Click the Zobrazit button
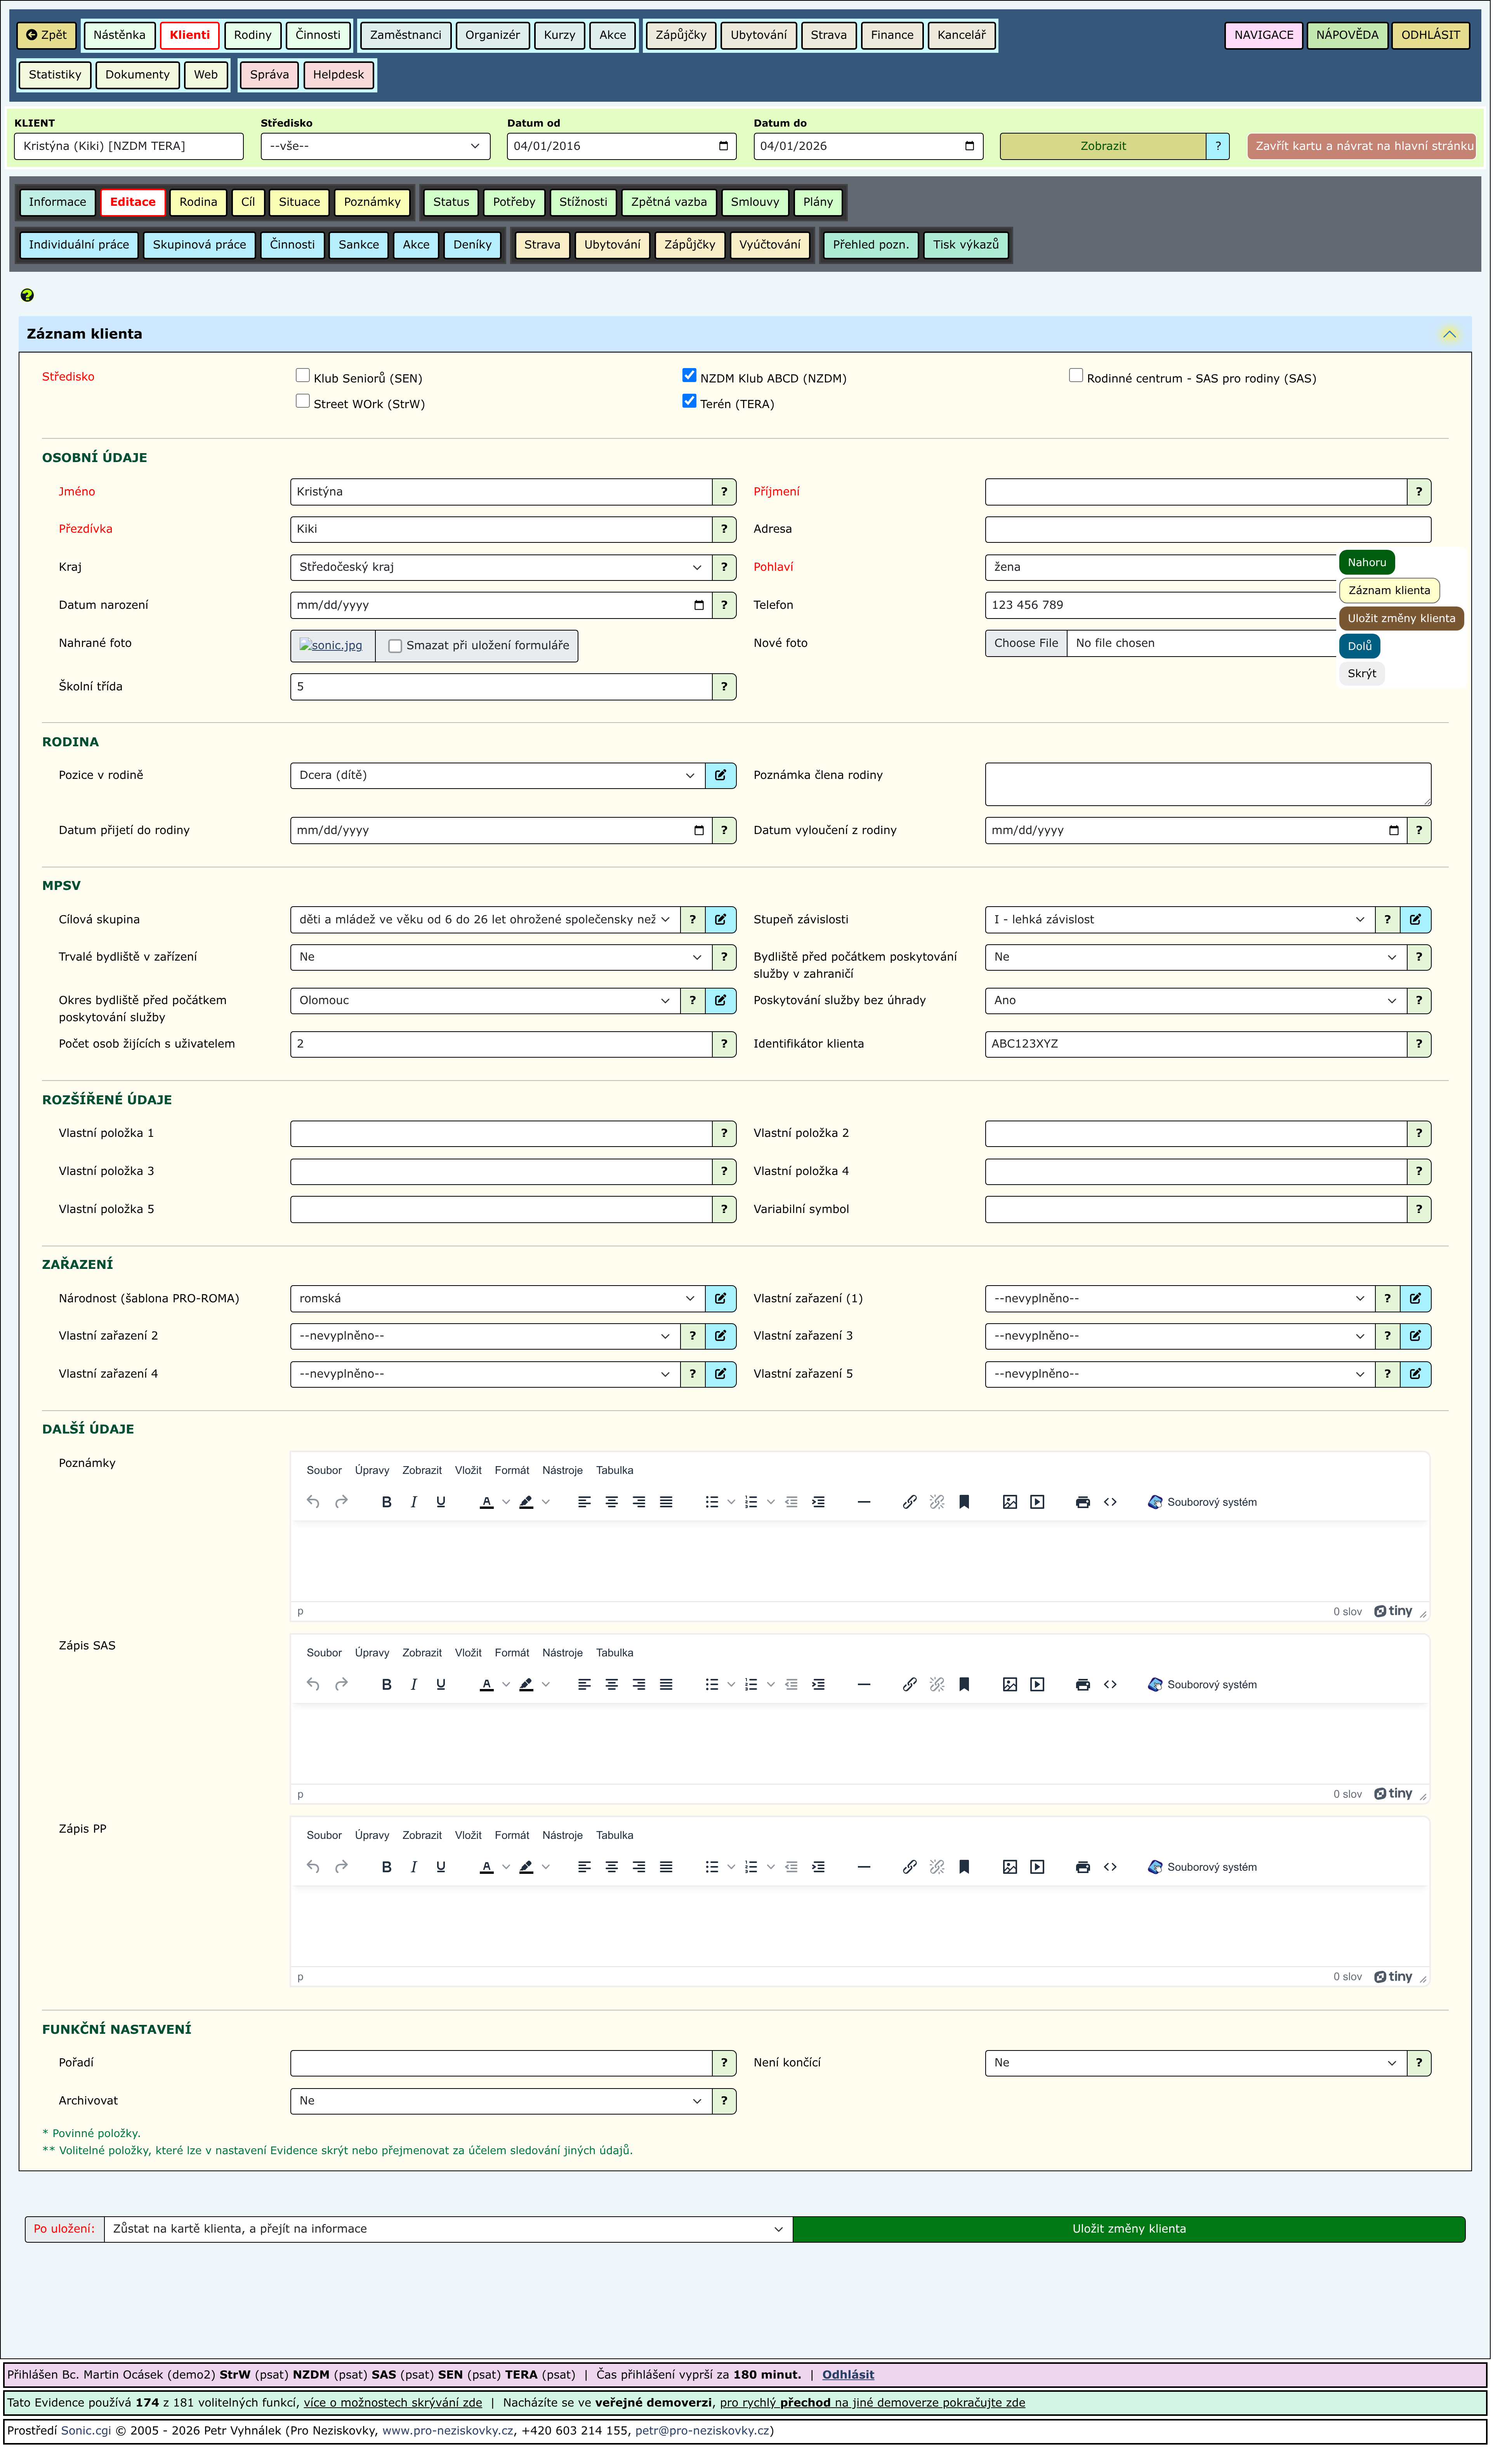 pyautogui.click(x=1103, y=146)
